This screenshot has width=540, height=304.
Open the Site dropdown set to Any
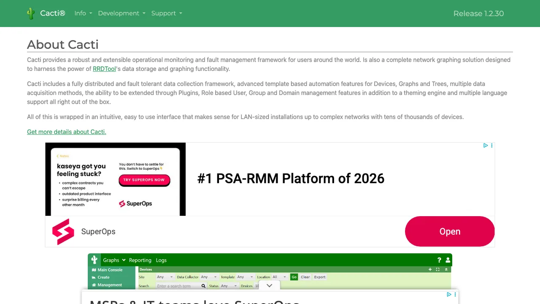pyautogui.click(x=165, y=277)
